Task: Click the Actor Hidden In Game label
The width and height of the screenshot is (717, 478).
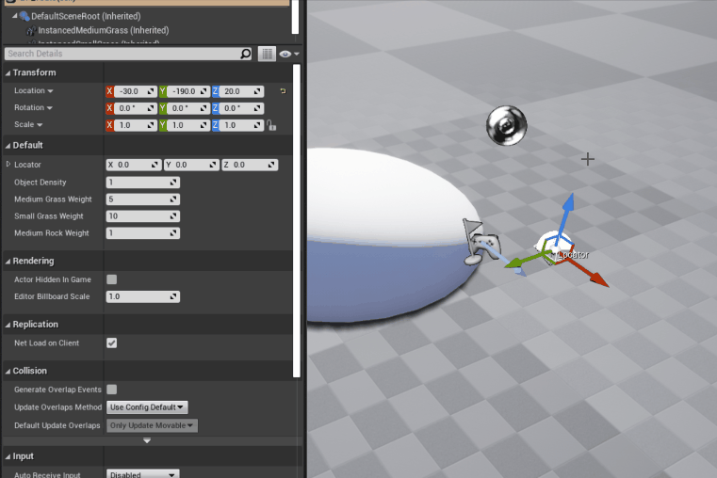Action: coord(53,279)
